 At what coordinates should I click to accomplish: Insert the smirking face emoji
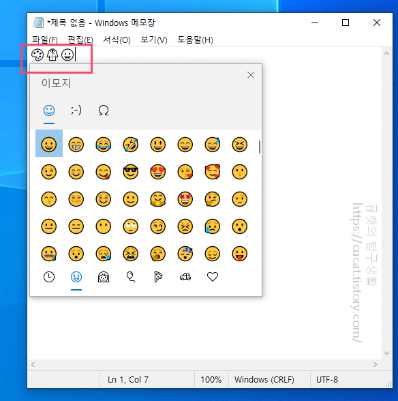coord(158,226)
